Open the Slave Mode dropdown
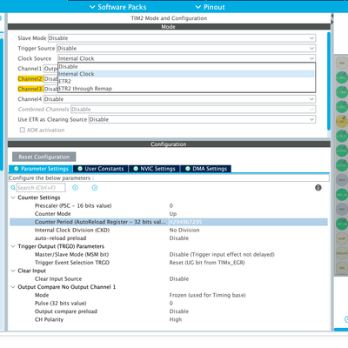 coord(182,38)
